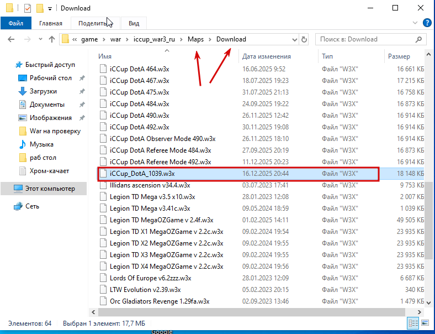Switch to the Вид ribbon tab
The image size is (435, 334).
tap(134, 23)
